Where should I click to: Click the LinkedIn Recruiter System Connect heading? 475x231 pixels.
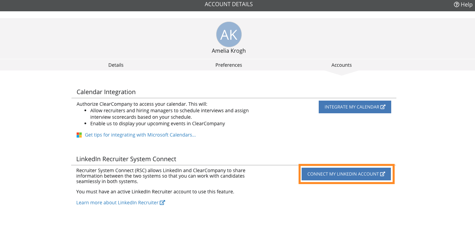(126, 159)
